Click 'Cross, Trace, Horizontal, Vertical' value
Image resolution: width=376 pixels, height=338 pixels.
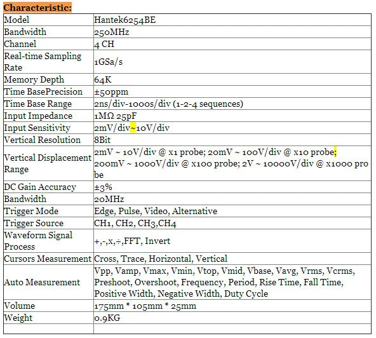(x=161, y=259)
